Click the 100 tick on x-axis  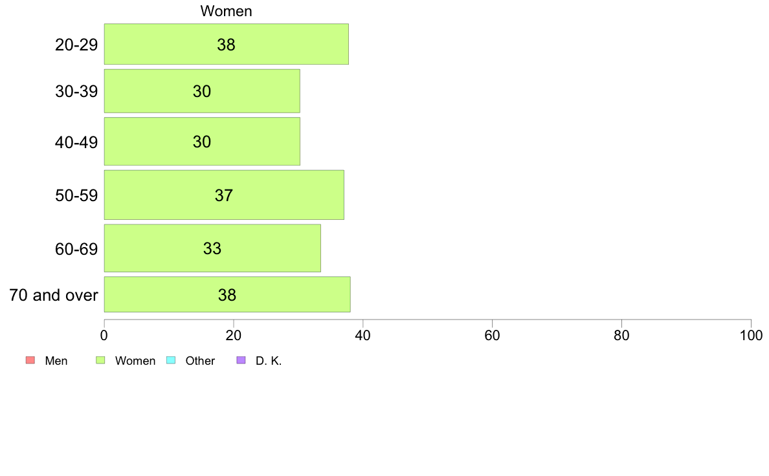click(x=751, y=335)
